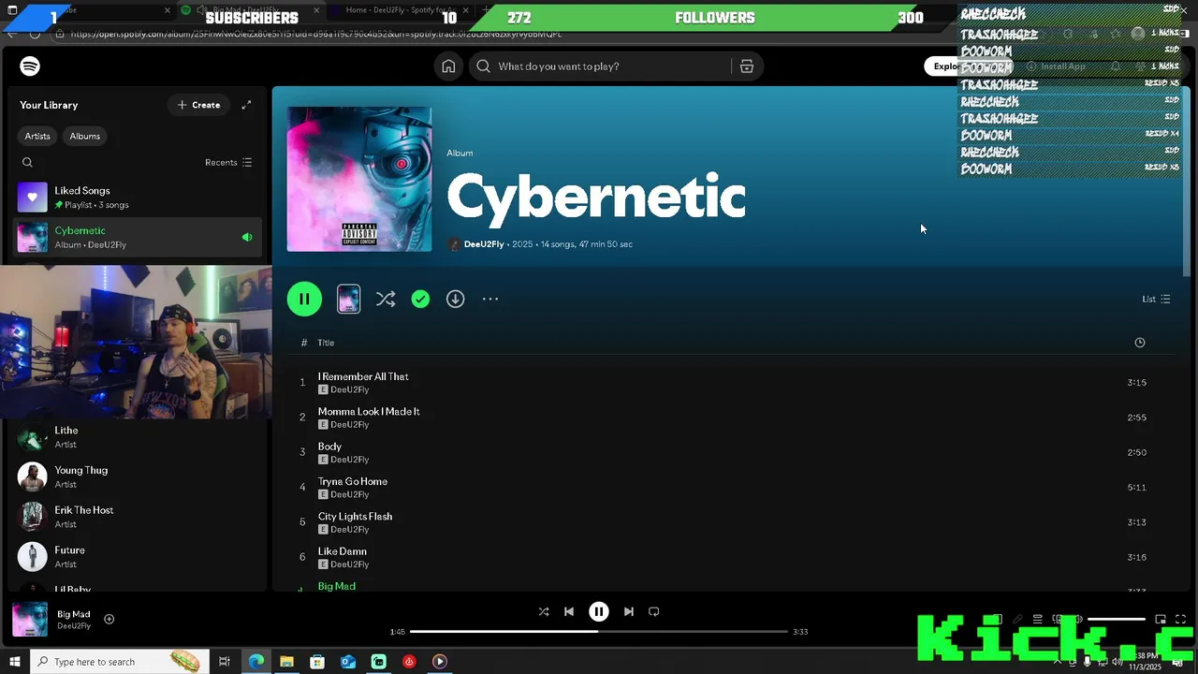
Task: Click the Spotify logo
Action: 30,66
